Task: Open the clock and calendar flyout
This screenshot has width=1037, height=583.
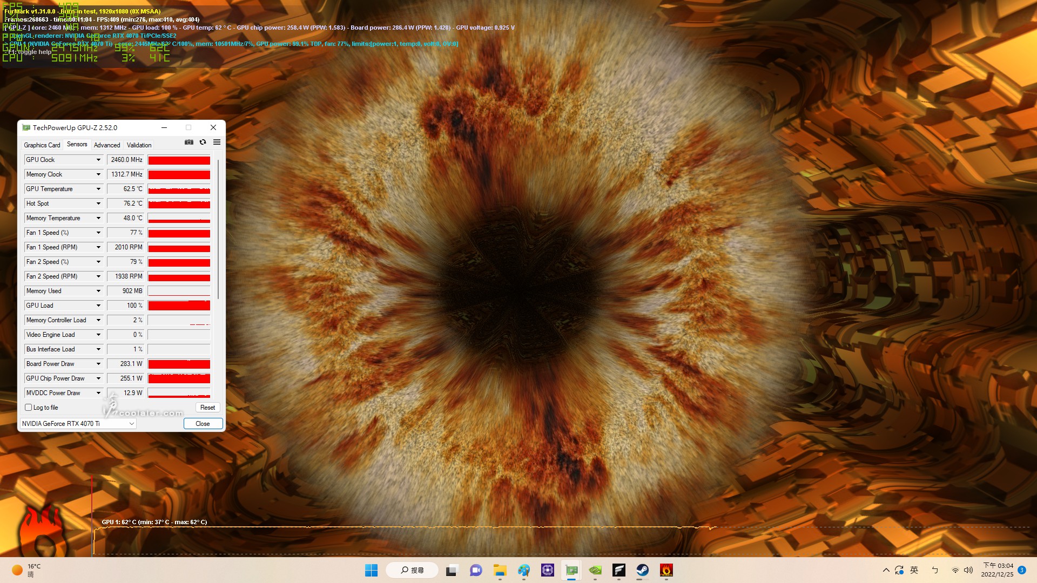Action: click(998, 570)
